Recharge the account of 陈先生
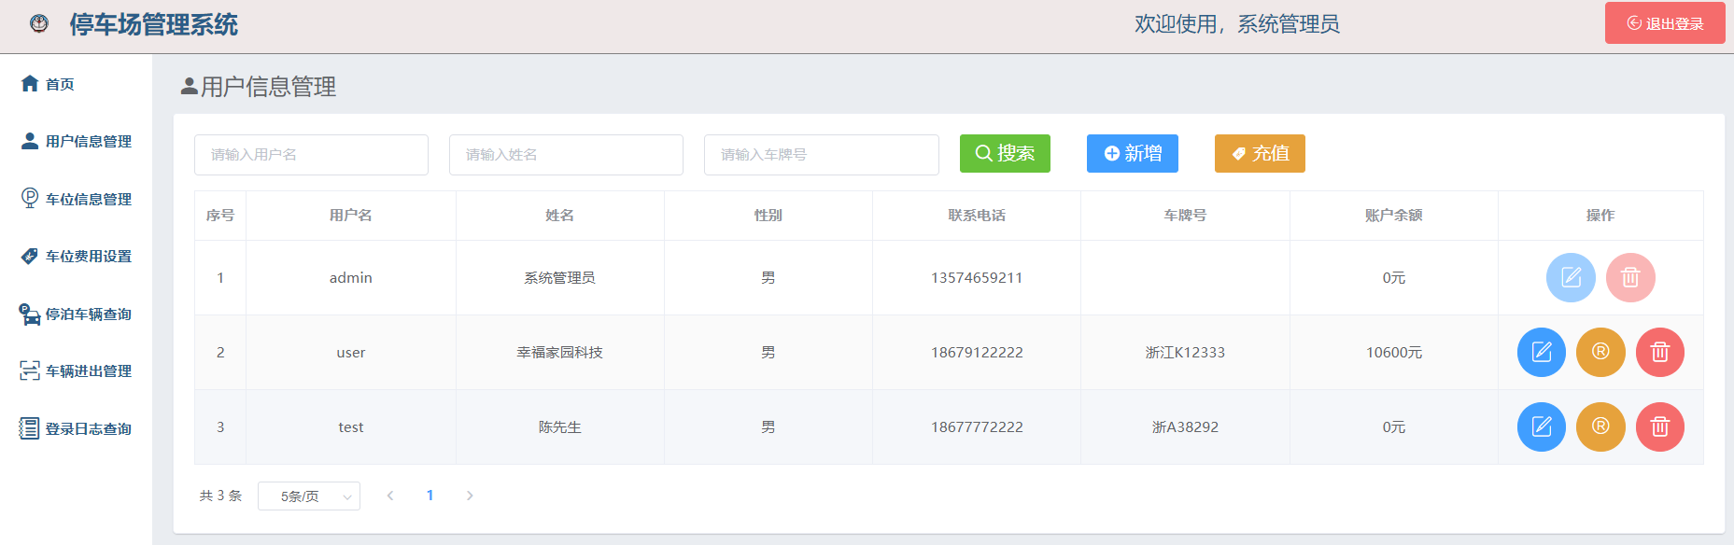1734x545 pixels. pos(1600,426)
